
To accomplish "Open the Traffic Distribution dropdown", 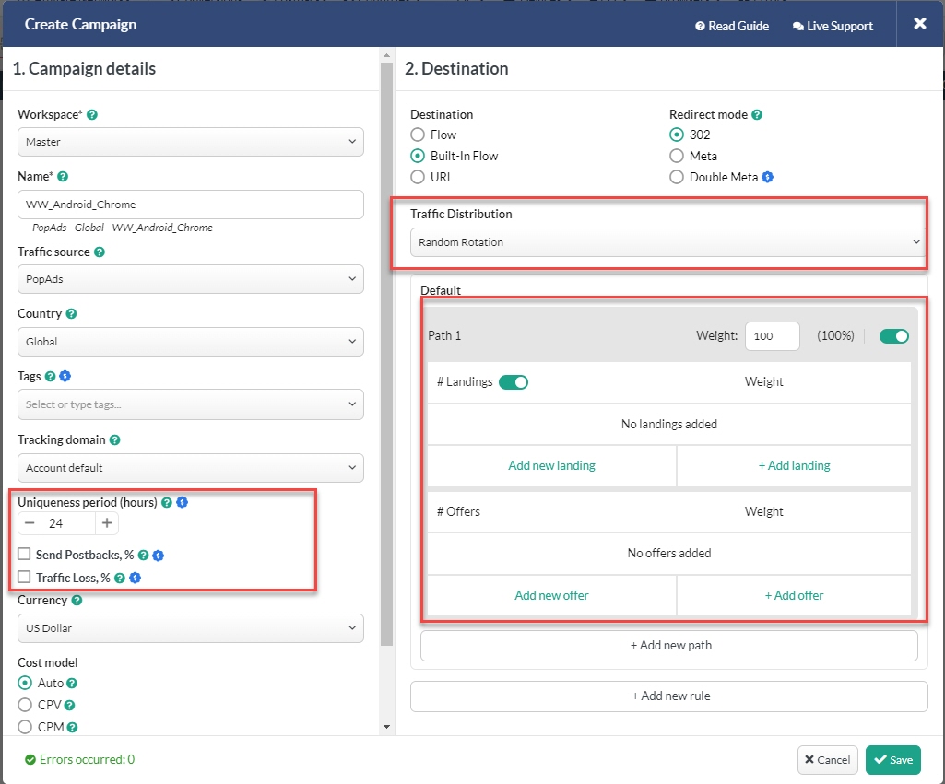I will coord(667,242).
